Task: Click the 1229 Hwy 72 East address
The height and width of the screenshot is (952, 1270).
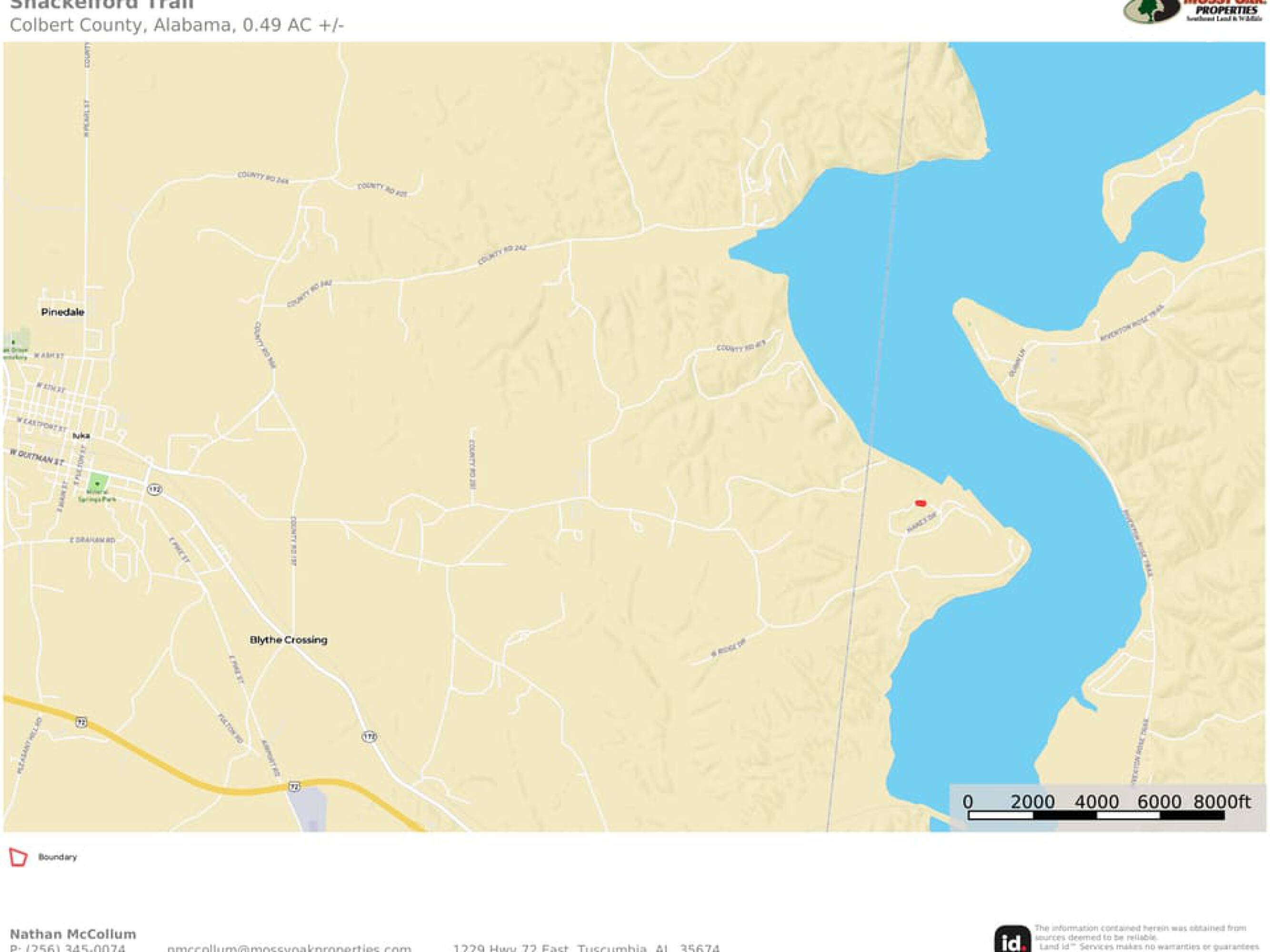Action: [x=586, y=947]
